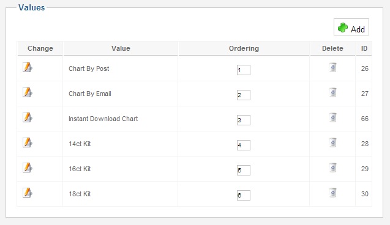The width and height of the screenshot is (390, 225).
Task: Select ordering box for Chart By Email
Action: [x=244, y=95]
